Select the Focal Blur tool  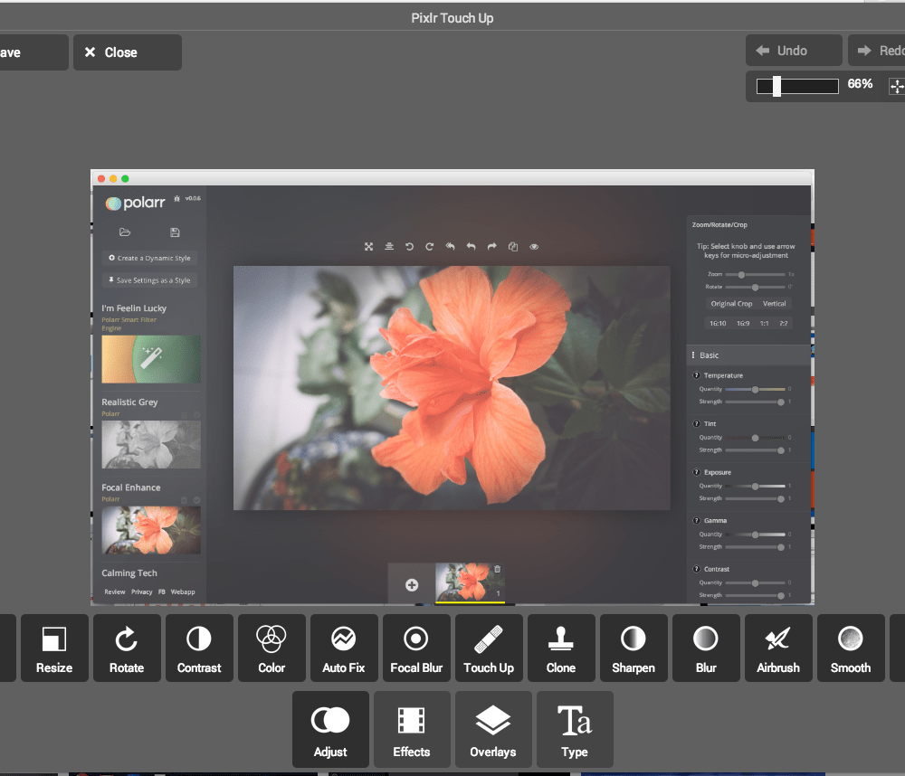click(416, 648)
